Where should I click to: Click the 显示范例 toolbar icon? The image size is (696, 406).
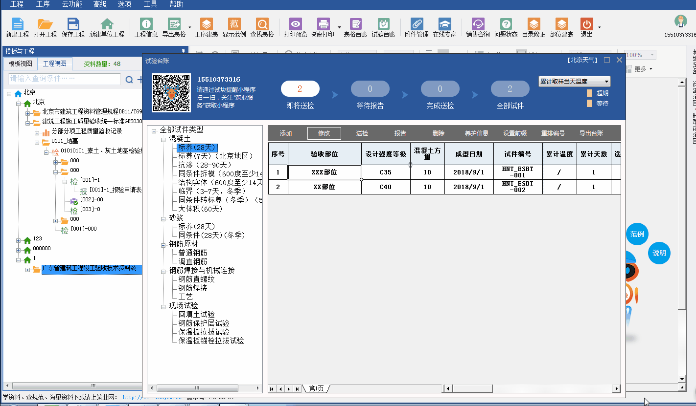click(234, 24)
